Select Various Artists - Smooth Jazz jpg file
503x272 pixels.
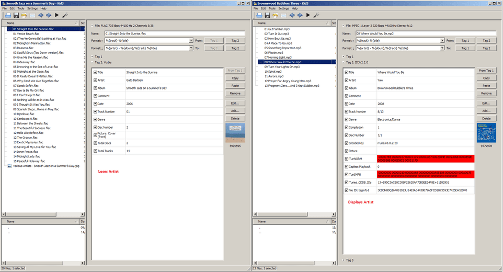click(46, 166)
